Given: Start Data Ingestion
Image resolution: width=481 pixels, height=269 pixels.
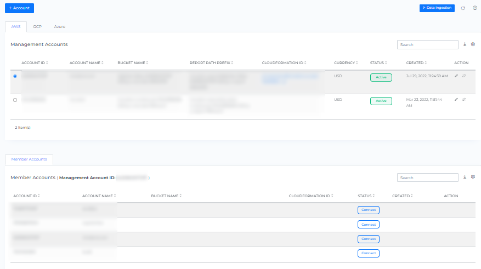Looking at the screenshot, I should 437,8.
